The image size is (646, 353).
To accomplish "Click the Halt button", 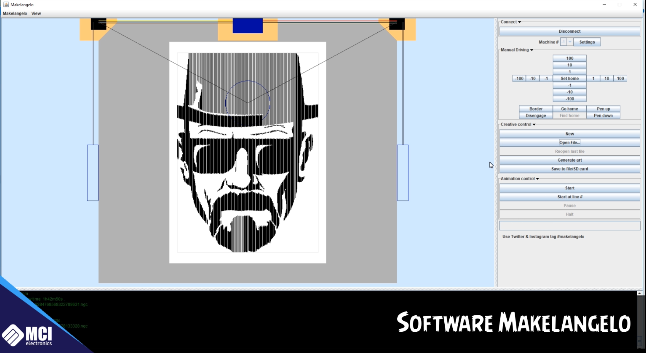I will [x=570, y=214].
